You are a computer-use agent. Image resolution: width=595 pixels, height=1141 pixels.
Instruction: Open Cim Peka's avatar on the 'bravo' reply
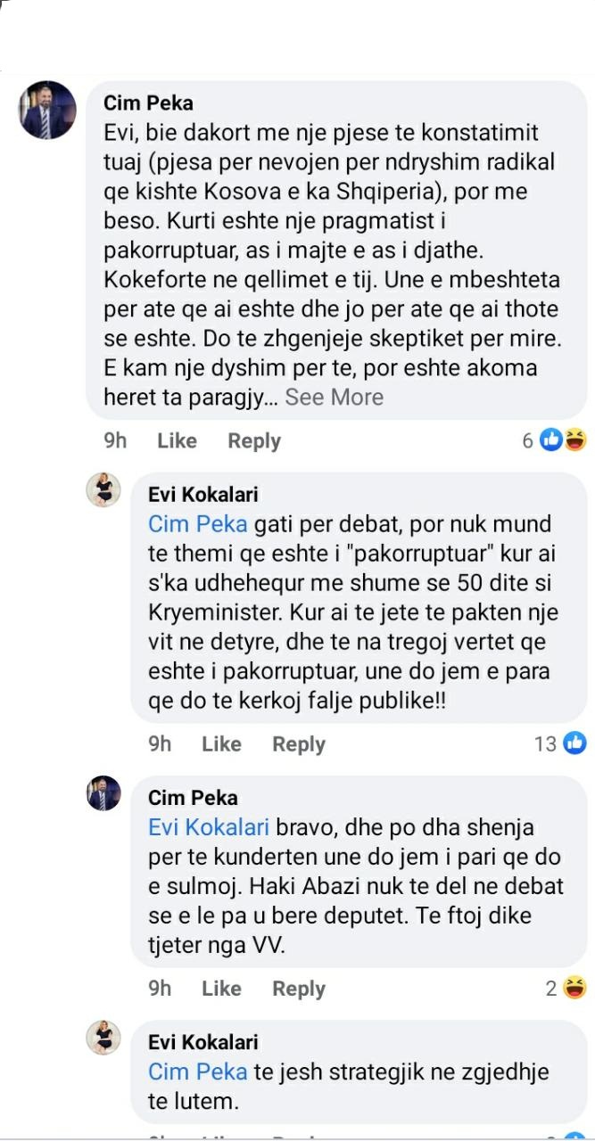[x=103, y=792]
